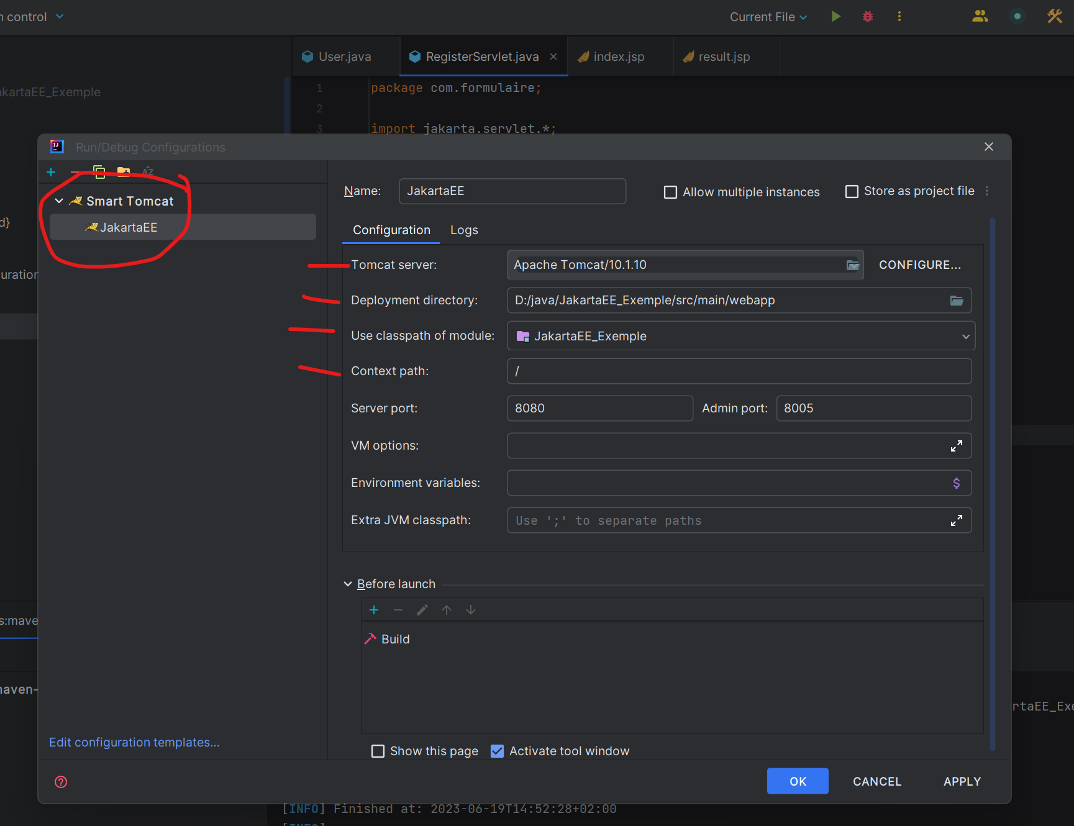
Task: Click the Name input field
Action: click(x=512, y=191)
